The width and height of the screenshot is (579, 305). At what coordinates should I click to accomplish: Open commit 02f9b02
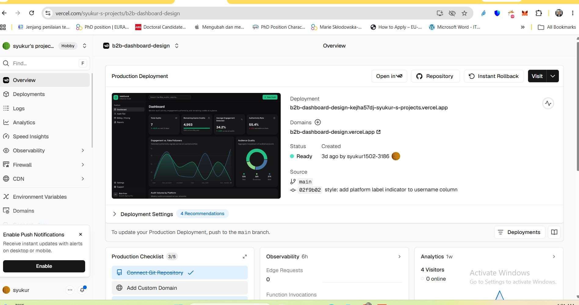click(x=310, y=190)
